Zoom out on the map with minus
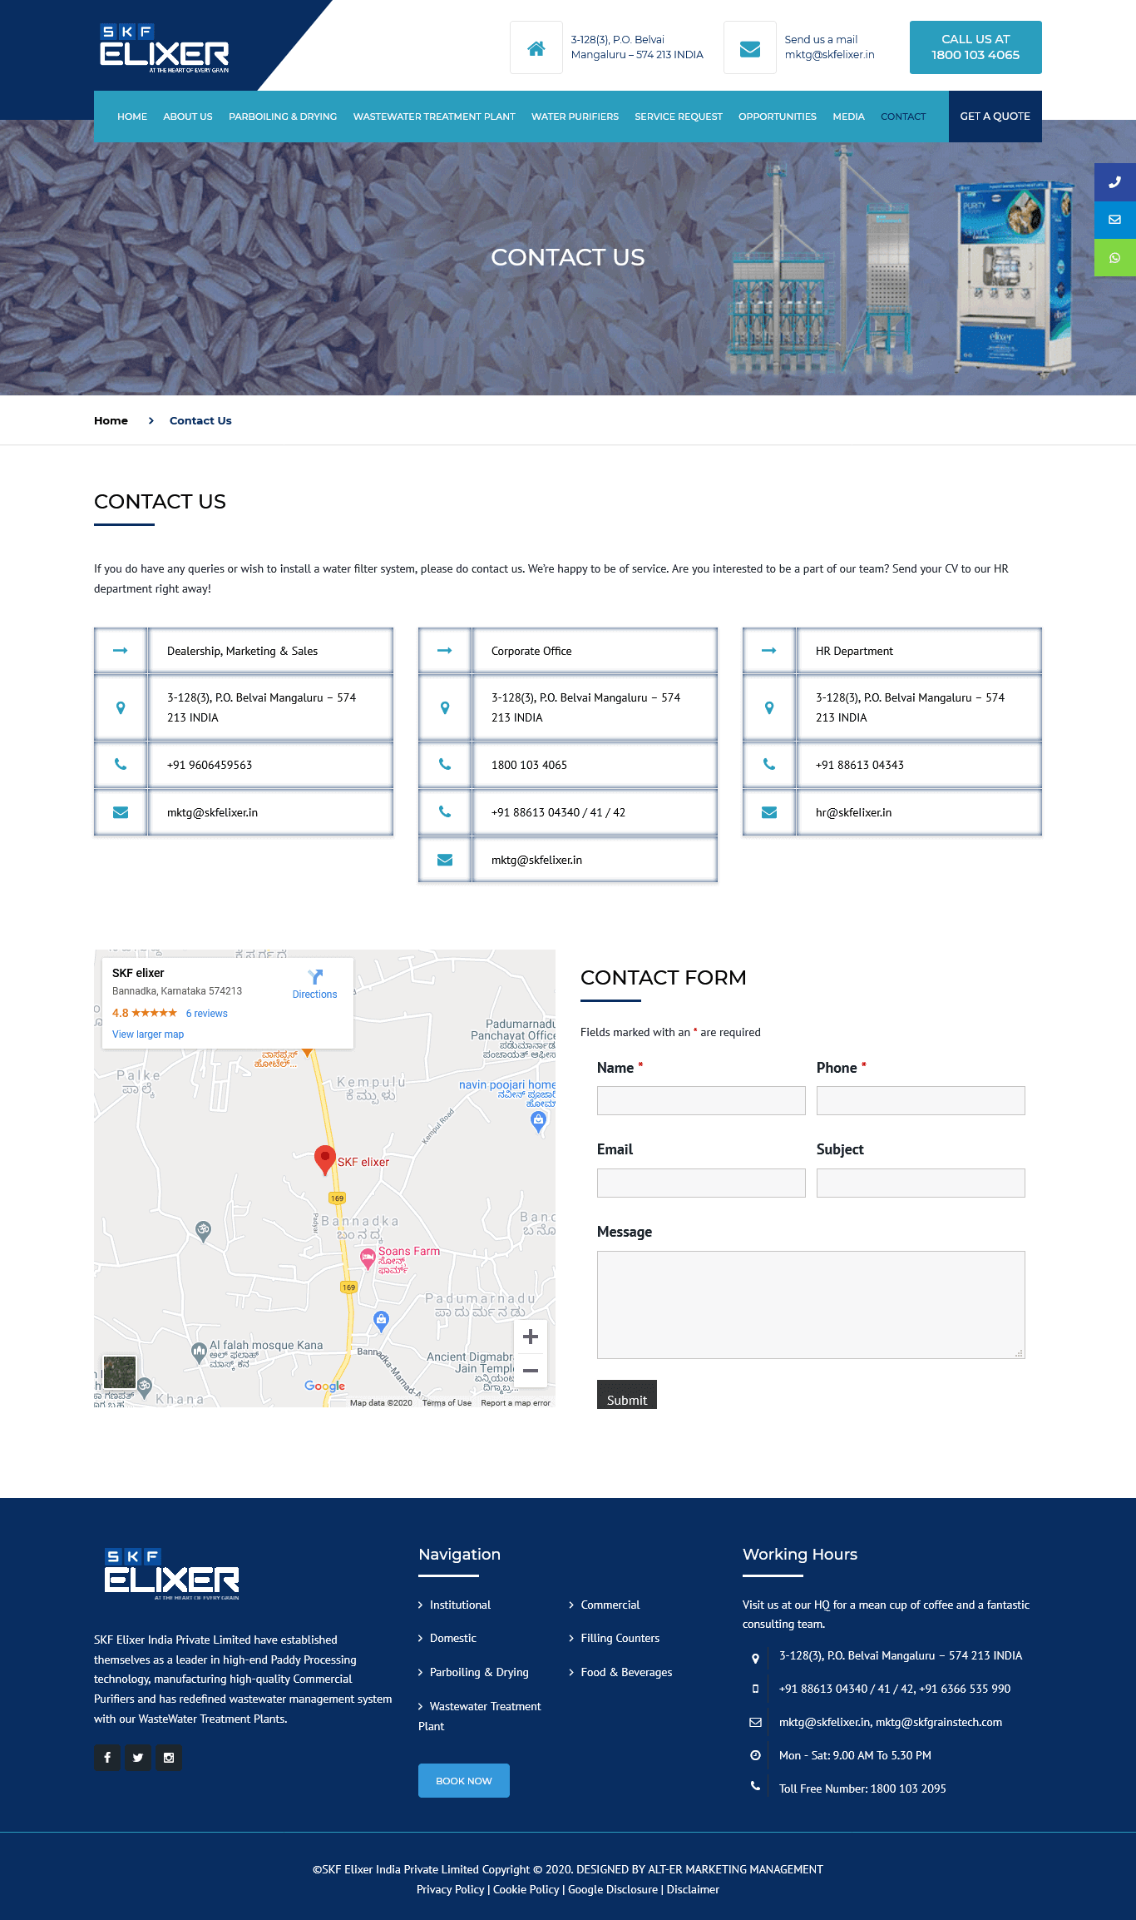1136x1920 pixels. click(531, 1371)
